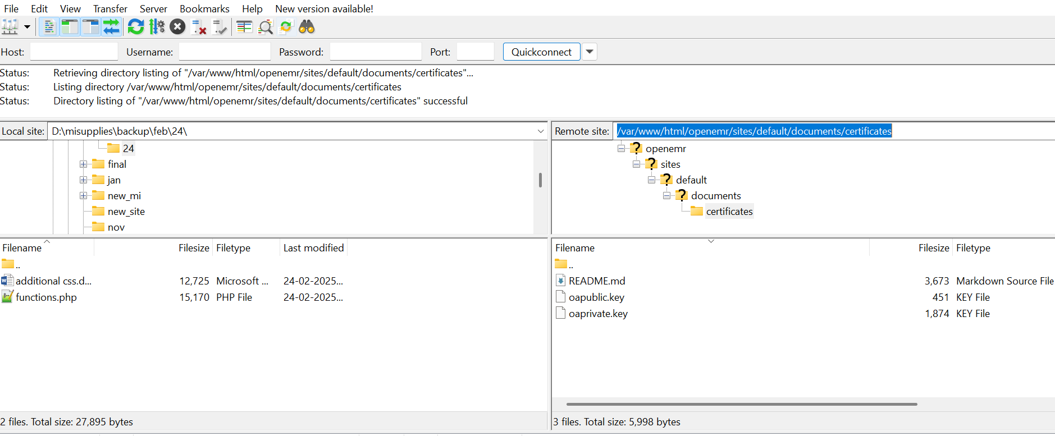
Task: Toggle transfer queue display
Action: point(111,27)
